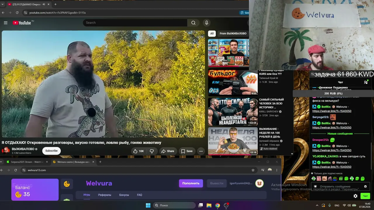The height and width of the screenshot is (210, 374).
Task: Open the emoji picker in the chat input
Action: tap(365, 186)
